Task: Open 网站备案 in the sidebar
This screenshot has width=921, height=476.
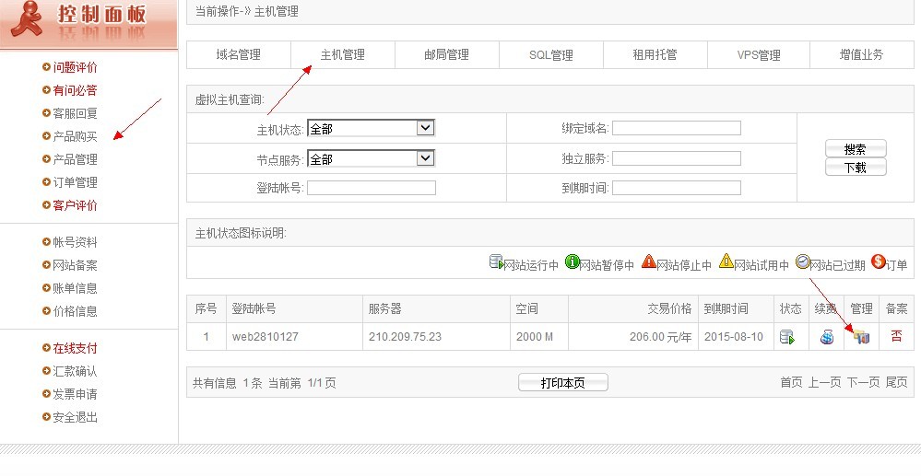Action: pos(76,265)
